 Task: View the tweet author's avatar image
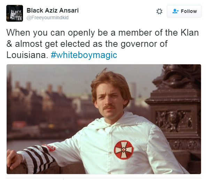click(x=15, y=13)
